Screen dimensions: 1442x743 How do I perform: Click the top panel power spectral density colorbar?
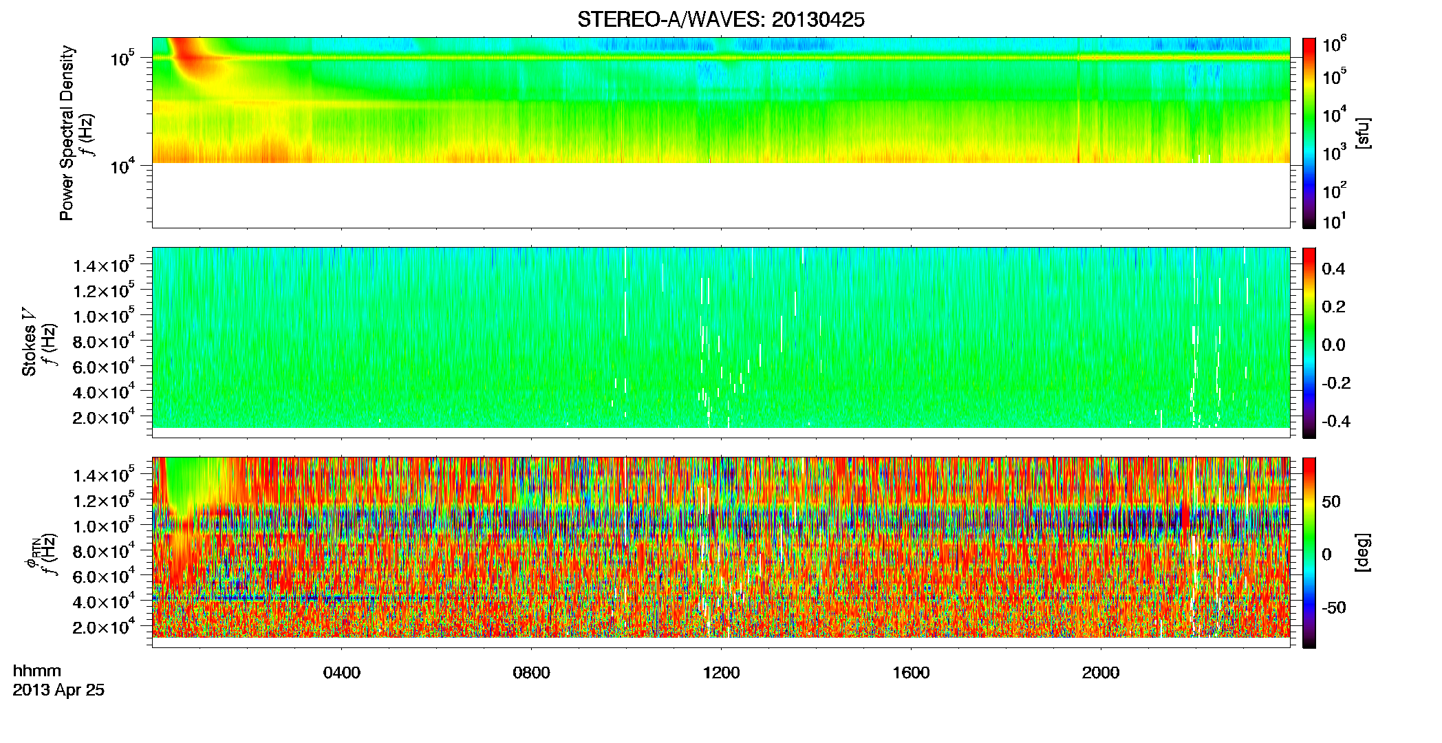[x=1309, y=133]
